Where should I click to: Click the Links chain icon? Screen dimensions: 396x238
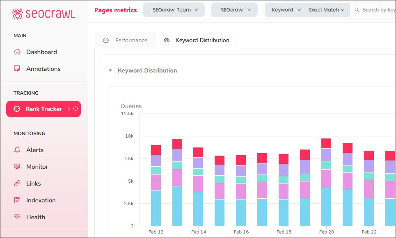[17, 184]
